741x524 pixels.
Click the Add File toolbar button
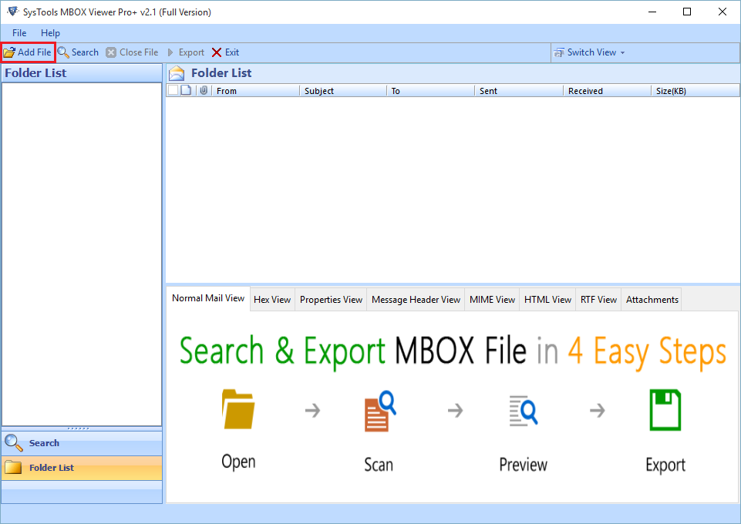[28, 52]
